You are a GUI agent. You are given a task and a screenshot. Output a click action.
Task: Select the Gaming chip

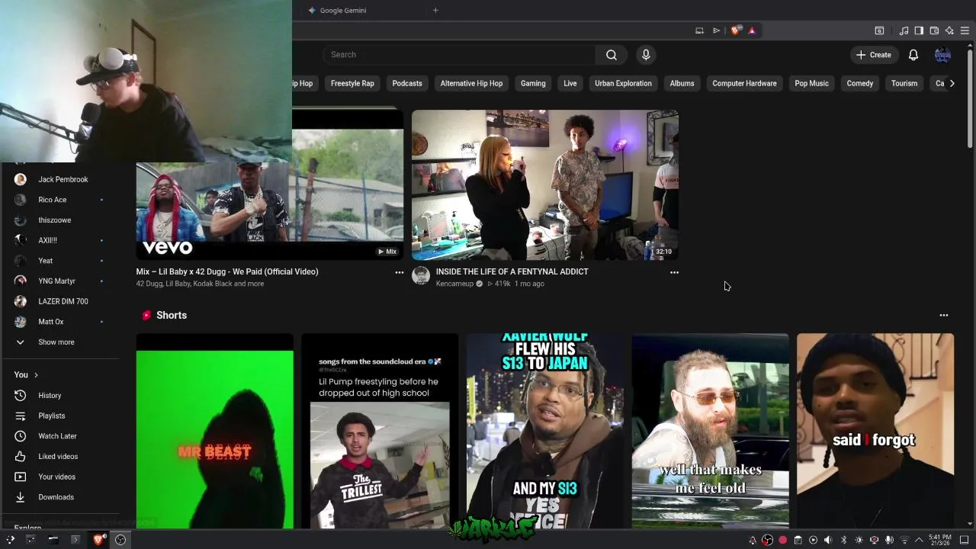tap(533, 83)
